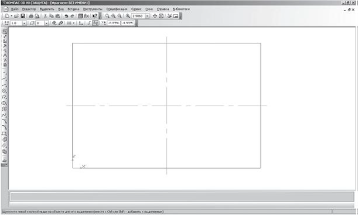Screen dimensions: 358x215
Task: Open the Справка menu
Action: coord(163,9)
